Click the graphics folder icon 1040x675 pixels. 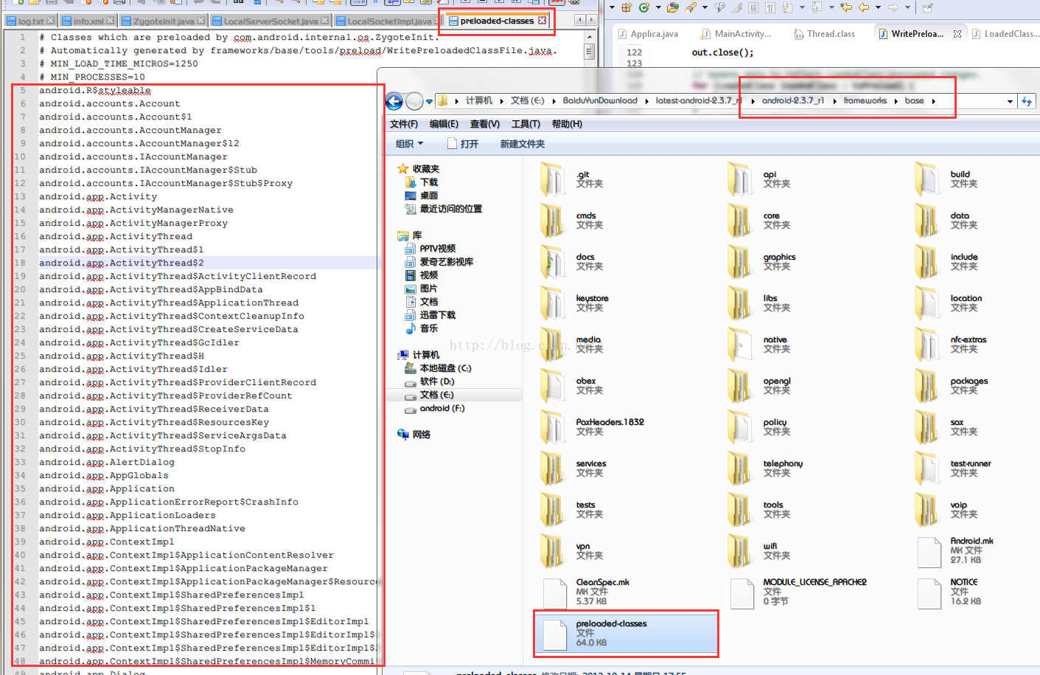pos(740,262)
